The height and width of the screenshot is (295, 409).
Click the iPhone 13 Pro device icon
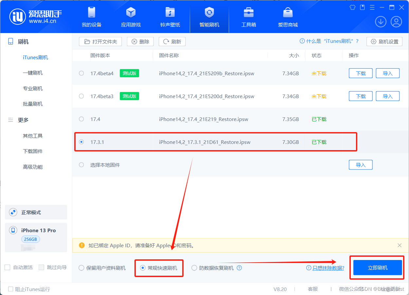coord(13,230)
